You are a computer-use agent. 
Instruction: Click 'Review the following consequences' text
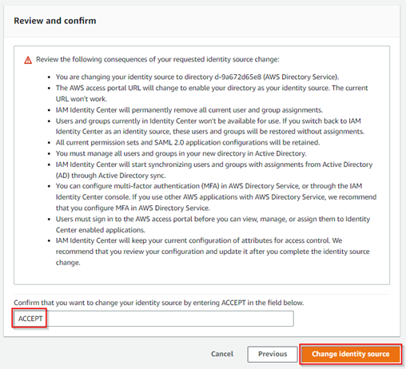point(157,59)
